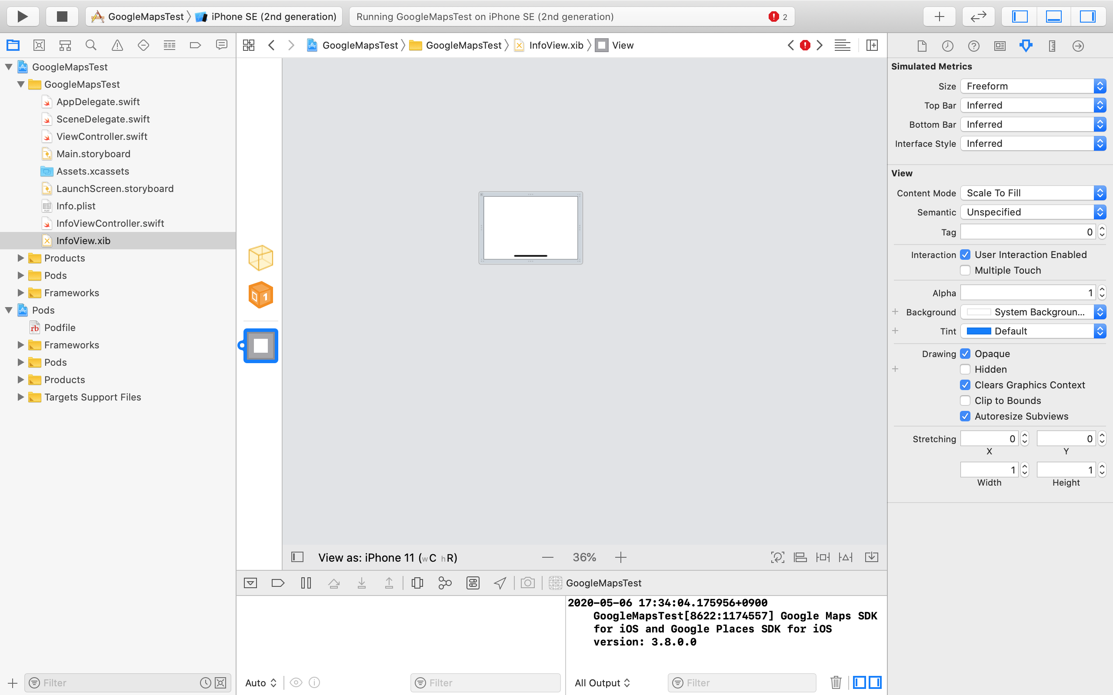Viewport: 1113px width, 695px height.
Task: Toggle Clip to Bounds checkbox
Action: pyautogui.click(x=965, y=400)
